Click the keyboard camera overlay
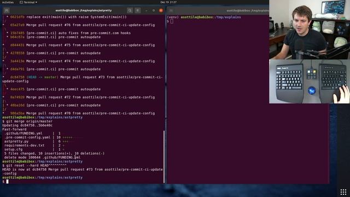The width and height of the screenshot is (350, 197). pyautogui.click(x=310, y=82)
